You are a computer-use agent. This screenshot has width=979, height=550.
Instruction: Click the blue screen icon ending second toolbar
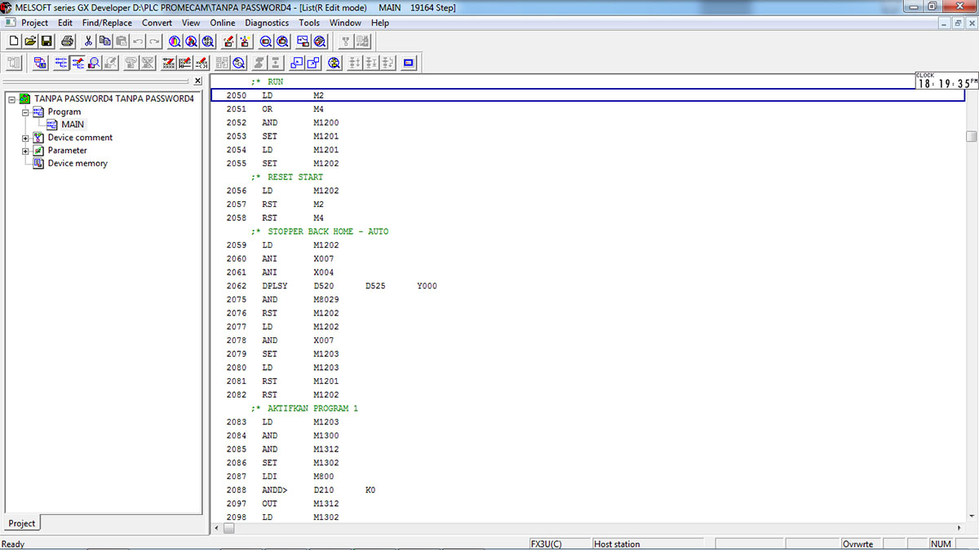410,63
